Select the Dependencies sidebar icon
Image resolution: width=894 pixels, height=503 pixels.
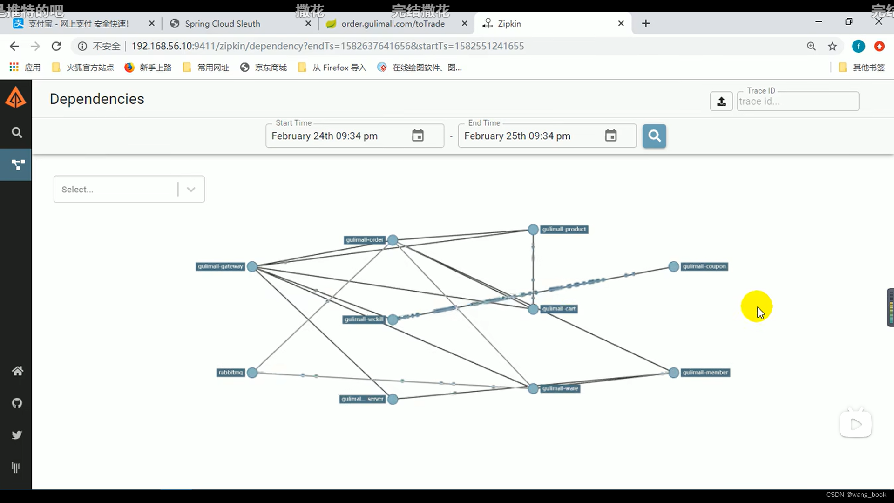(17, 164)
